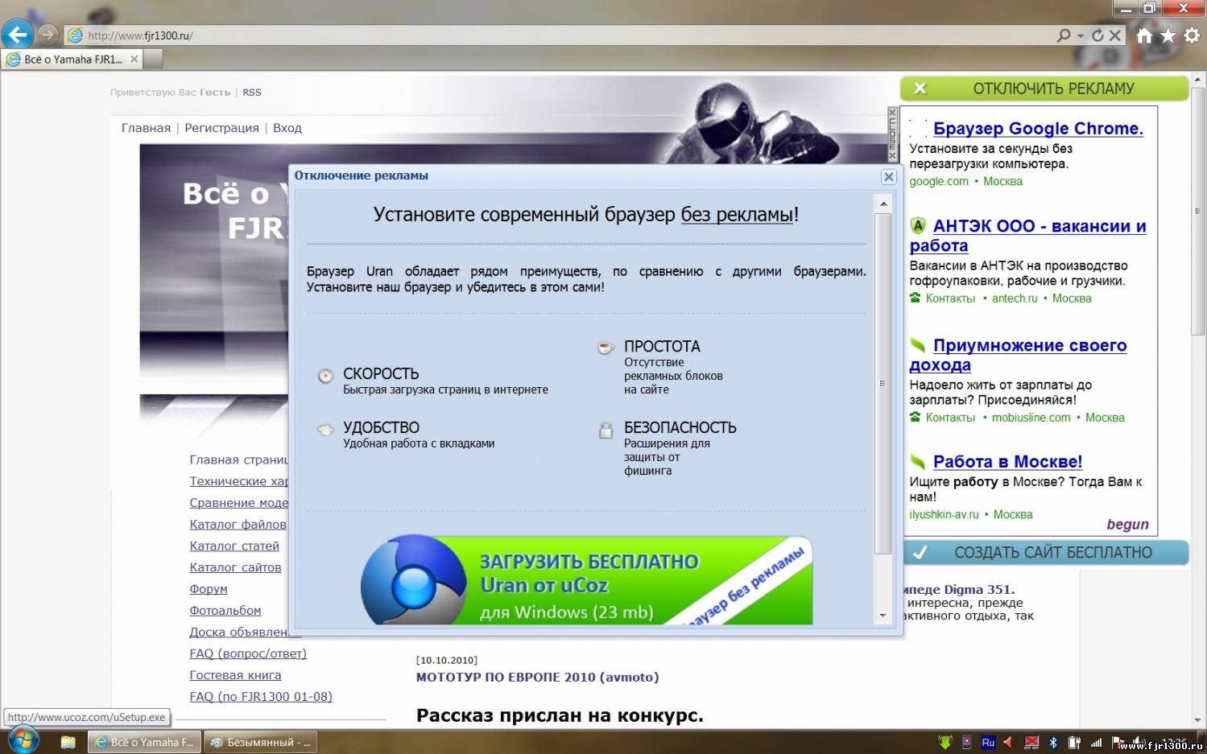Click 'Вход' in site navigation
The image size is (1207, 754).
coord(287,128)
